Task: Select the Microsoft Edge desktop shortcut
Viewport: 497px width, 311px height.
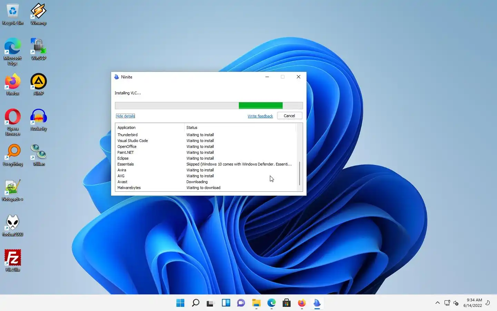Action: (x=13, y=51)
